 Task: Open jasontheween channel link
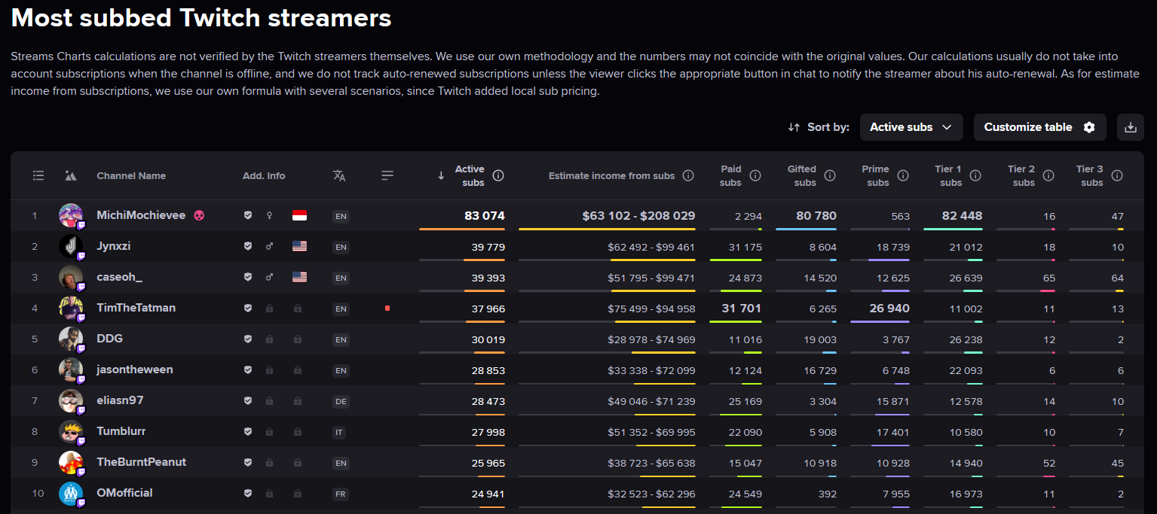[x=135, y=370]
